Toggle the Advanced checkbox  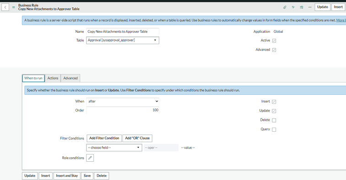tap(274, 50)
